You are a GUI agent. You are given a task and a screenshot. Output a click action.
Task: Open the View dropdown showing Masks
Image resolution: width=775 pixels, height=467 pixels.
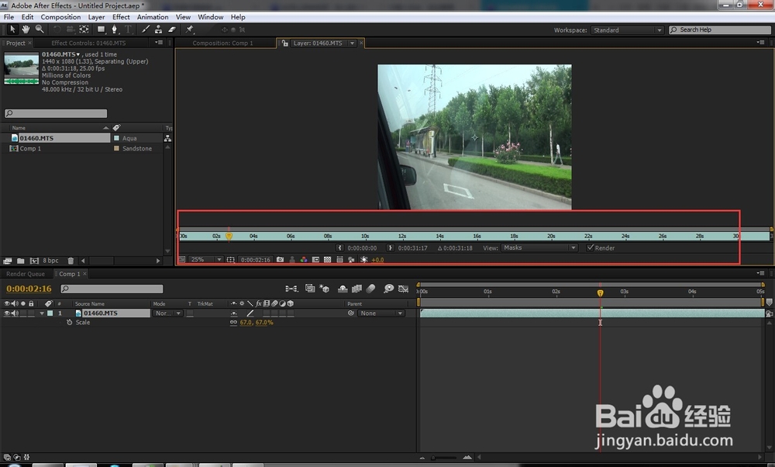(x=540, y=247)
